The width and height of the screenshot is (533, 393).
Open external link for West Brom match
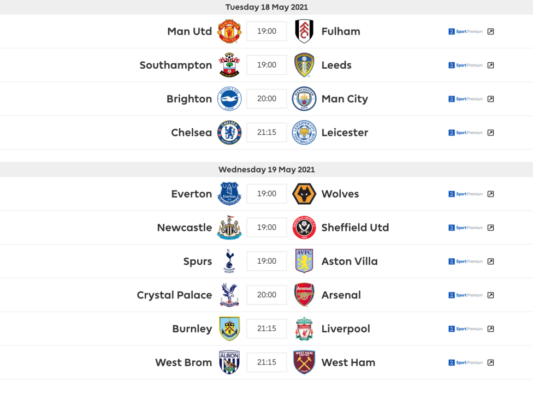pos(490,362)
